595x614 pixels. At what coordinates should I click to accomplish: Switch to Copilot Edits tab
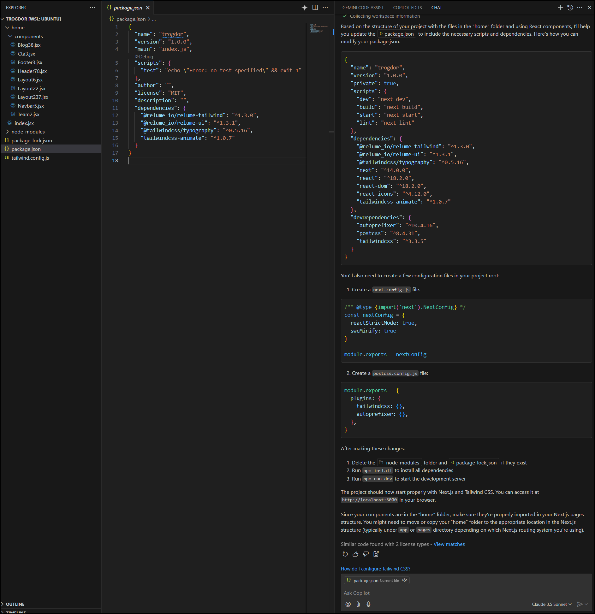tap(407, 8)
